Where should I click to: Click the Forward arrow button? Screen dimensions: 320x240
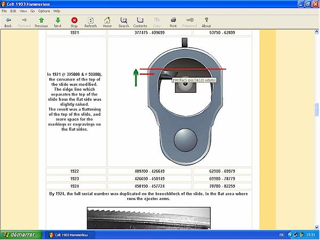[25, 22]
